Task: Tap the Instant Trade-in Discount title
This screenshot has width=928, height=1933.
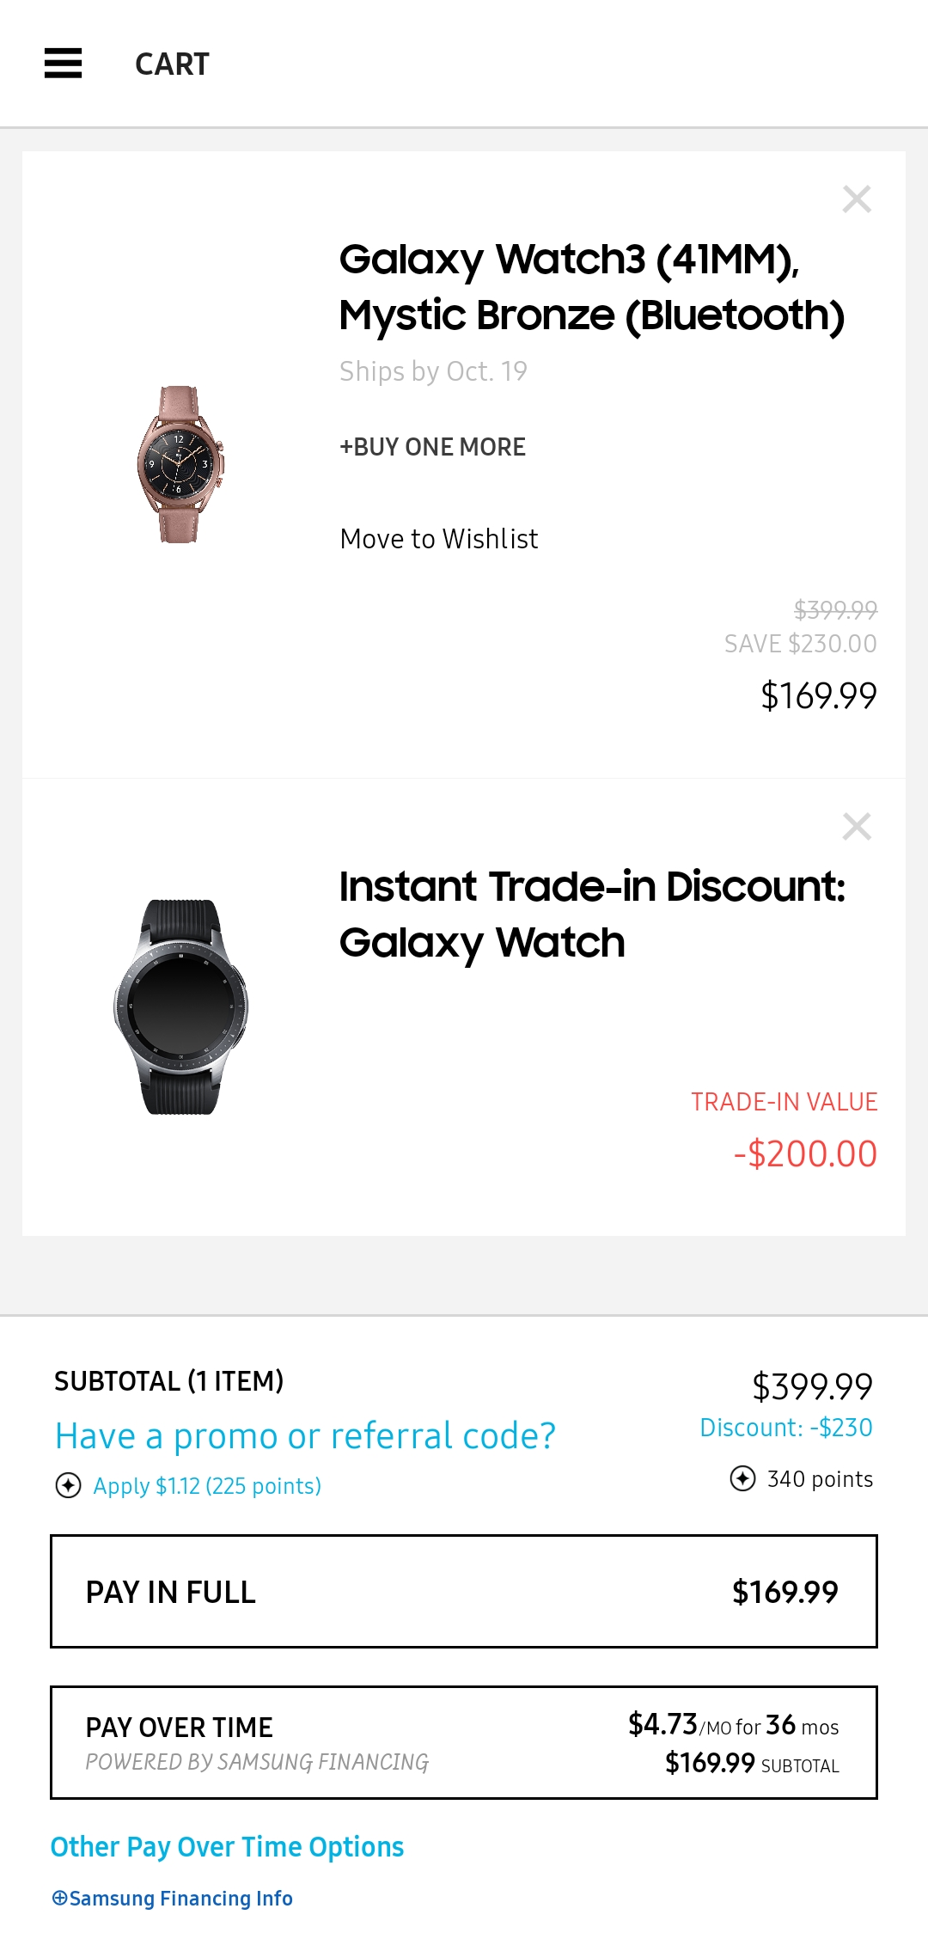Action: (x=592, y=915)
